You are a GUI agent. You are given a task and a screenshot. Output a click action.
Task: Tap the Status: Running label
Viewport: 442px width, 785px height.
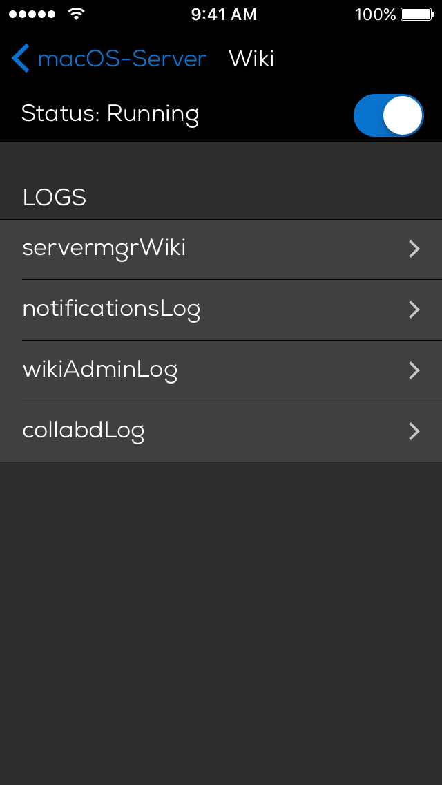tap(110, 114)
